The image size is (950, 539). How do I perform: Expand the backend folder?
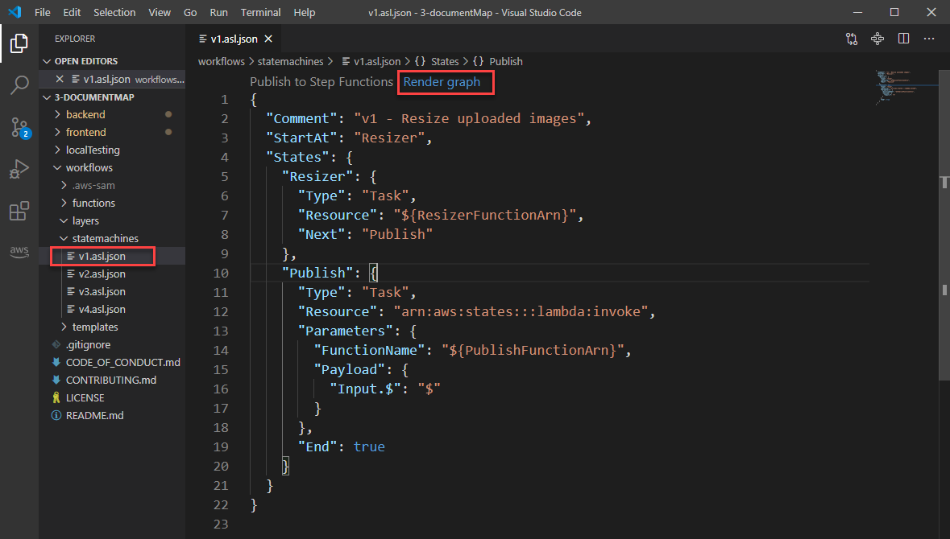85,114
